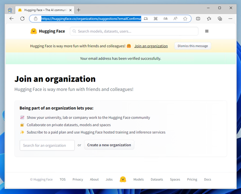
Task: Open the Docs footer link
Action: (207, 179)
